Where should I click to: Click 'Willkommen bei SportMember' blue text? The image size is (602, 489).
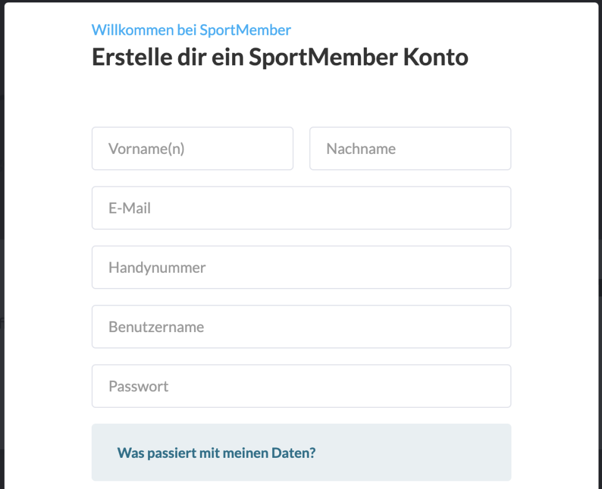coord(191,30)
